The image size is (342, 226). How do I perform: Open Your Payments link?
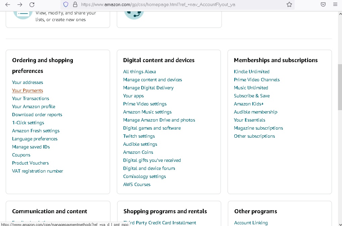pyautogui.click(x=28, y=91)
